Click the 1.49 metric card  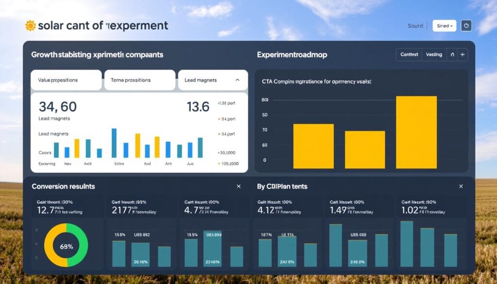(x=359, y=207)
